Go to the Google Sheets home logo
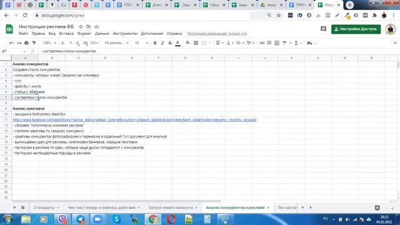The image size is (400, 225). pyautogui.click(x=9, y=29)
